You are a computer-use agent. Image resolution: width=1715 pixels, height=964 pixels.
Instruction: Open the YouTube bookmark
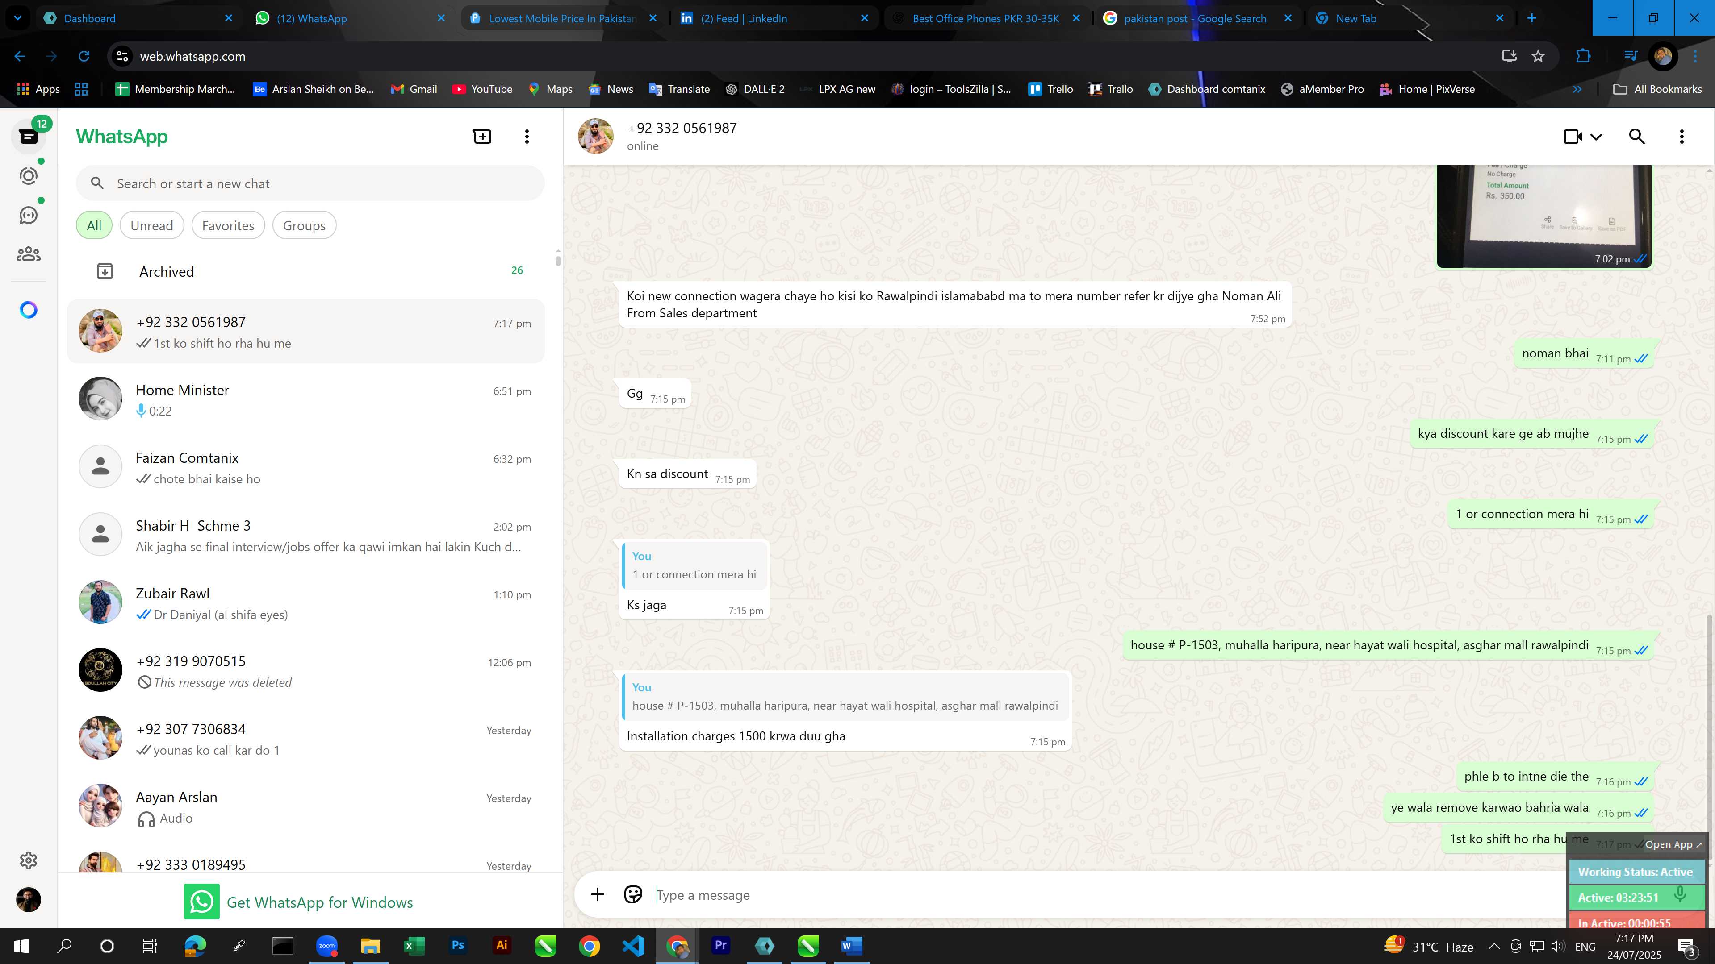[483, 89]
